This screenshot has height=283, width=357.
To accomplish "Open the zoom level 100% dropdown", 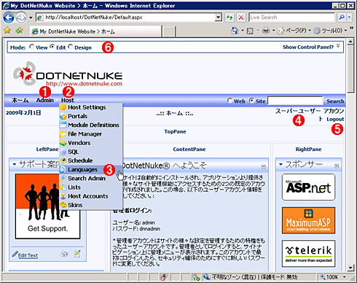I will [x=344, y=277].
